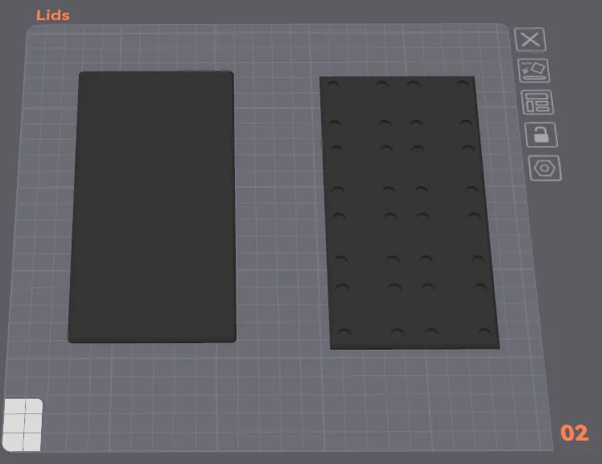Click the auto-orient plate icon

pyautogui.click(x=534, y=71)
